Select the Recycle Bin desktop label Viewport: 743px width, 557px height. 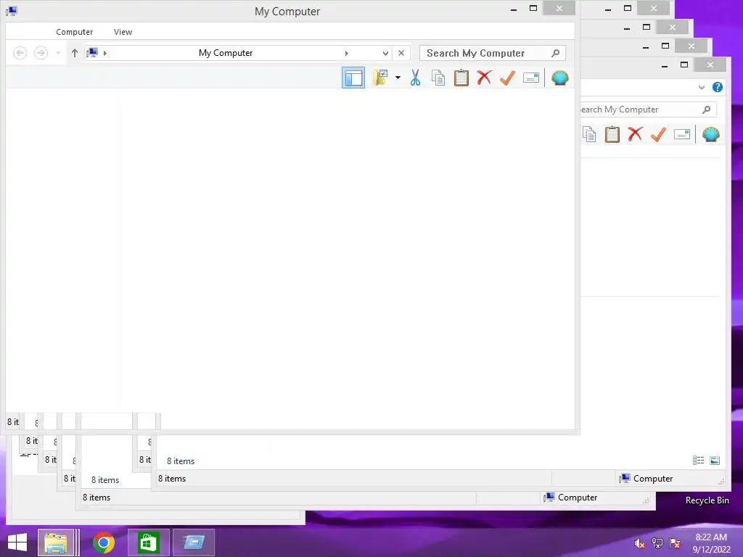(707, 500)
